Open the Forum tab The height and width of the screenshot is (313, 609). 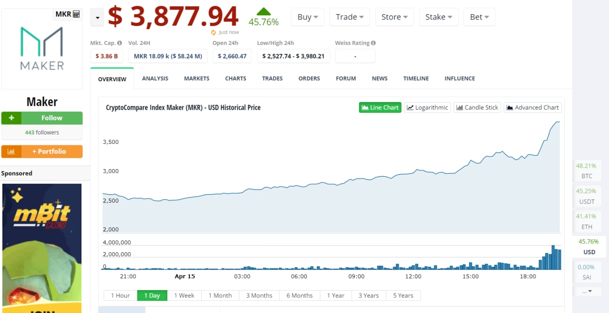pyautogui.click(x=346, y=78)
